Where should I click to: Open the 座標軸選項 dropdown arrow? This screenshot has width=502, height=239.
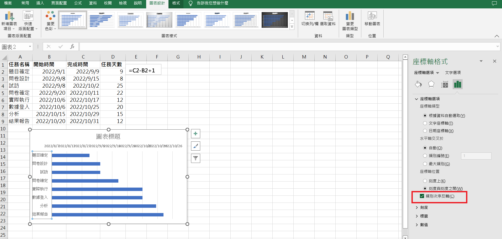click(437, 73)
